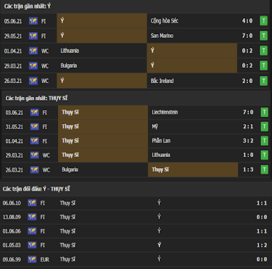Select the 'Các trận đối đầu: Ý - THỤY SĨ' header
272x269 pixels.
point(36,189)
